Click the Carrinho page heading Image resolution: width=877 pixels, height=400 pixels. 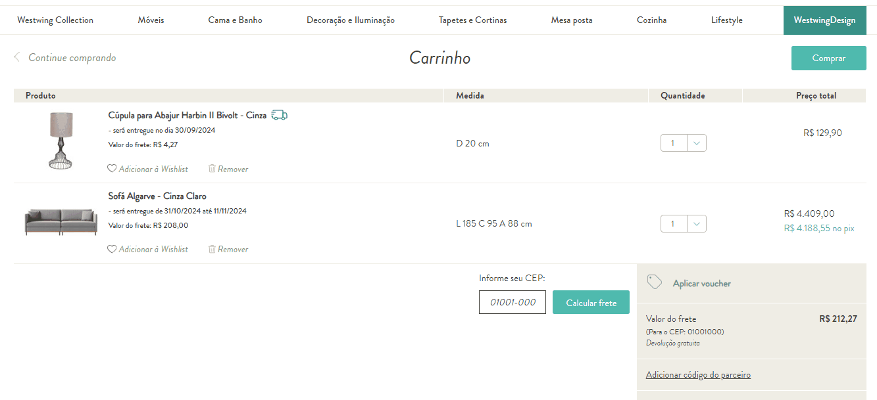tap(440, 58)
